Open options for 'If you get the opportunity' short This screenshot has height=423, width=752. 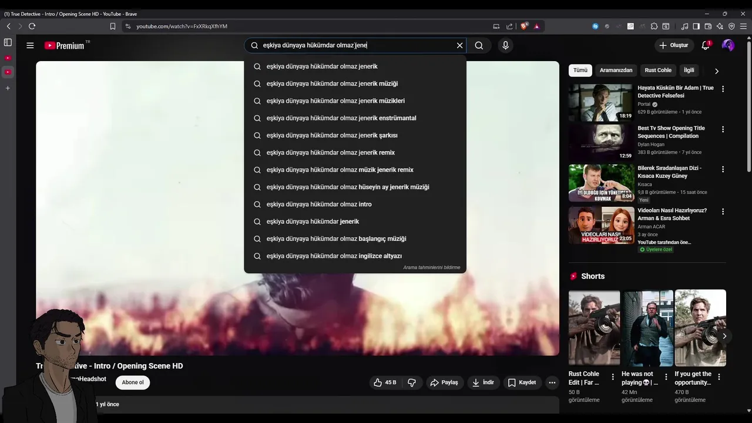tap(719, 377)
